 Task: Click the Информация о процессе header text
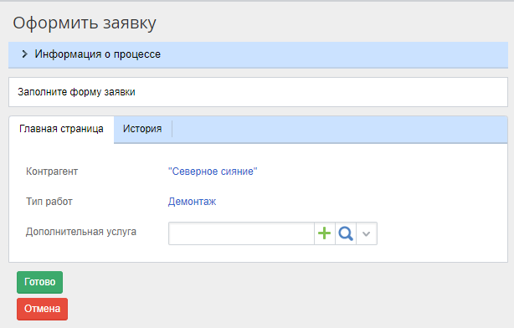click(x=98, y=54)
